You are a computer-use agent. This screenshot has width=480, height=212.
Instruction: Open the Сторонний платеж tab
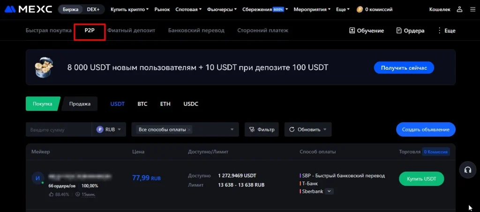[262, 30]
